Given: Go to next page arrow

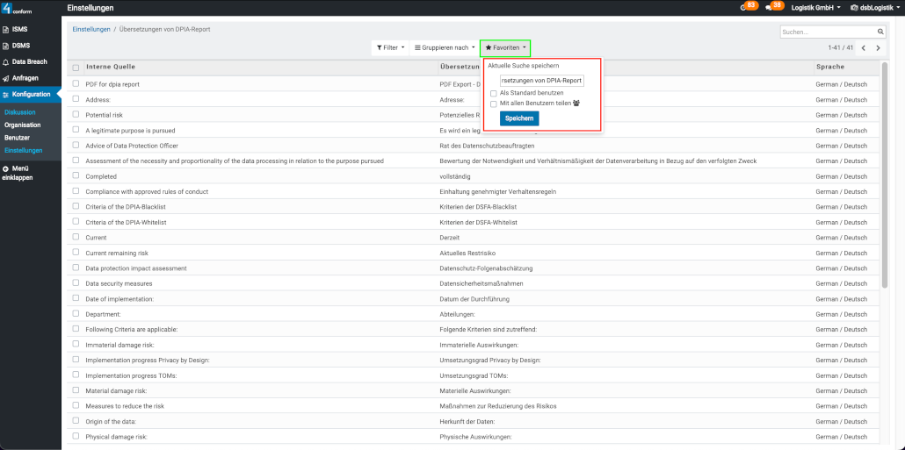Looking at the screenshot, I should pos(878,47).
